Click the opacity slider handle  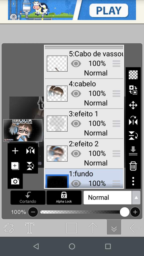tap(124, 212)
